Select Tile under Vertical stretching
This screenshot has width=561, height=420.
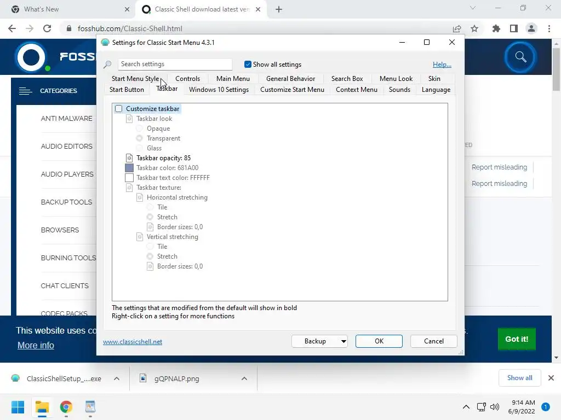coord(150,247)
